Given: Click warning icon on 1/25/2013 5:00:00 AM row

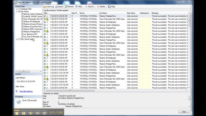Looking at the screenshot, I should 47,55.
